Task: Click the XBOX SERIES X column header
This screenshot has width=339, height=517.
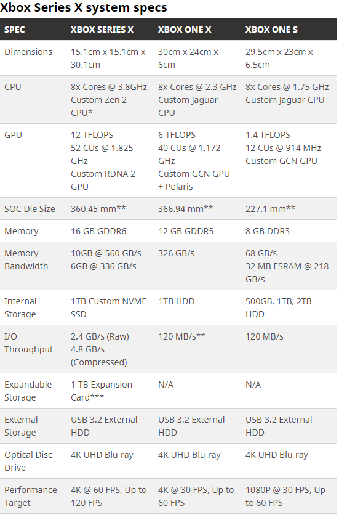Action: click(x=102, y=30)
